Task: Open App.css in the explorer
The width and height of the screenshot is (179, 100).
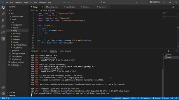Action: tap(17, 28)
